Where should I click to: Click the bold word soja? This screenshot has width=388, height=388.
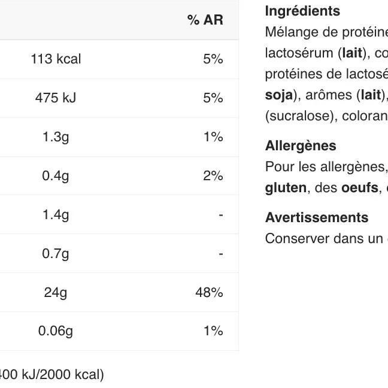point(278,95)
